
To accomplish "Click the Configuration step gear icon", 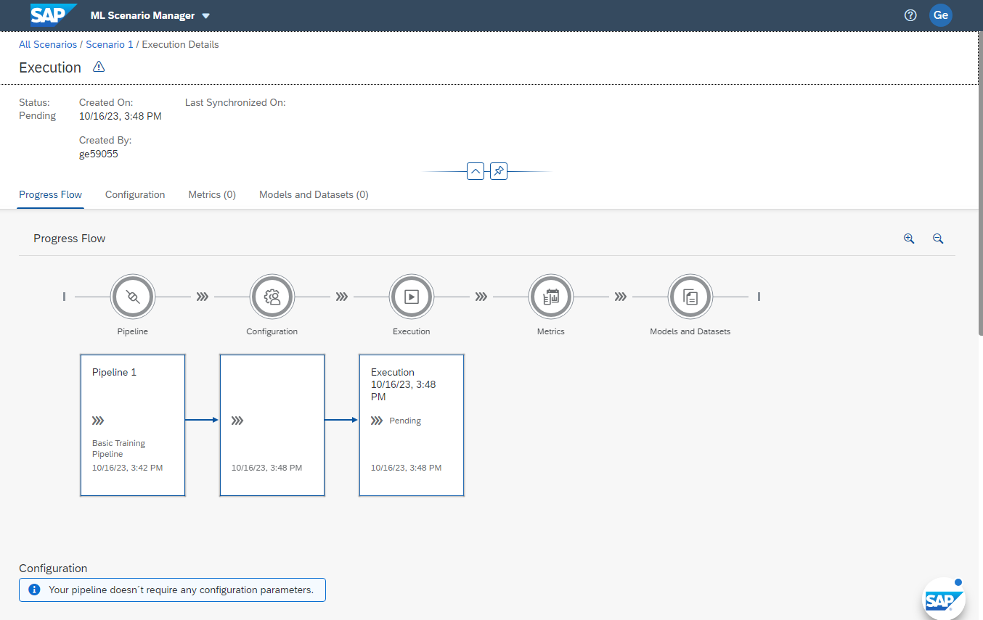I will click(x=272, y=297).
